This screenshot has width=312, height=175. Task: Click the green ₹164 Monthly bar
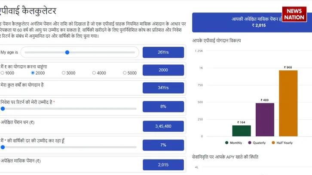pyautogui.click(x=241, y=131)
